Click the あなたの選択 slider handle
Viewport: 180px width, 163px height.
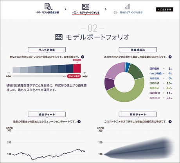(74, 76)
